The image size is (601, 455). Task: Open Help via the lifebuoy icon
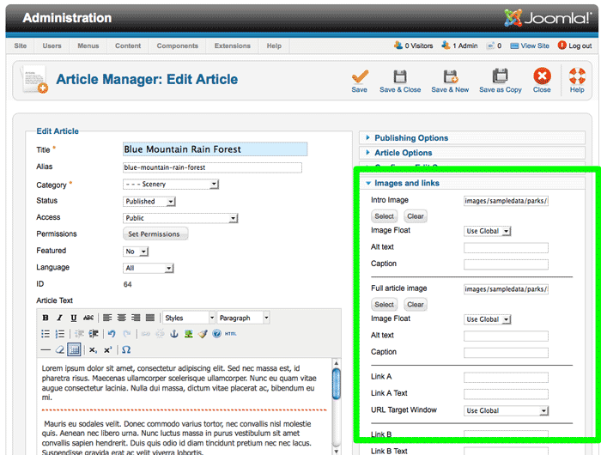pos(577,77)
